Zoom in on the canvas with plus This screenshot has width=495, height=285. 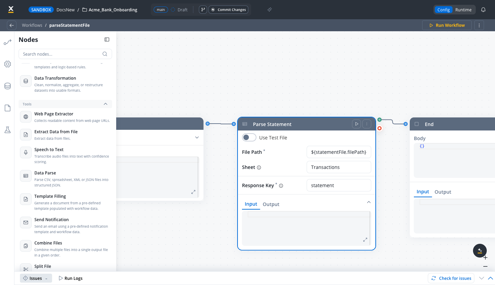pyautogui.click(x=485, y=258)
